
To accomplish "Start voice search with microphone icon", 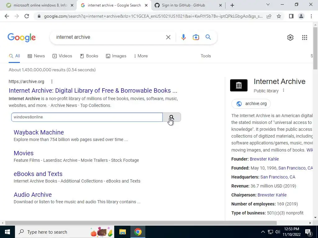I will point(183,37).
